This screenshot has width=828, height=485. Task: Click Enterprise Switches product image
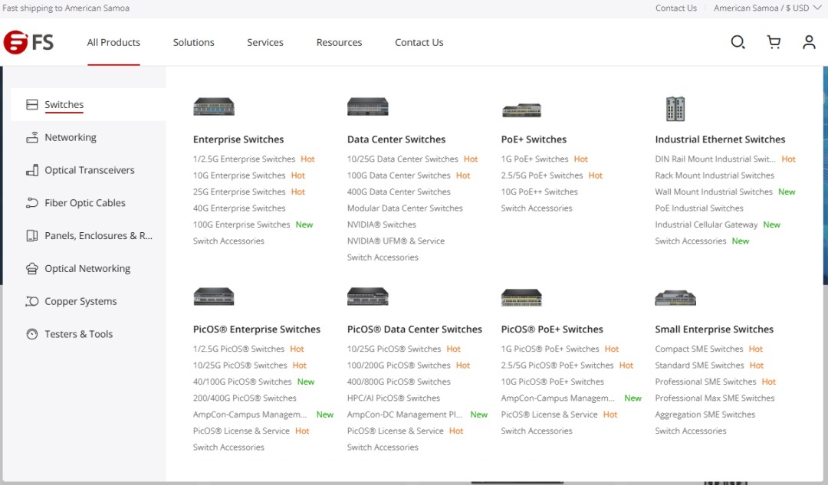[x=214, y=107]
